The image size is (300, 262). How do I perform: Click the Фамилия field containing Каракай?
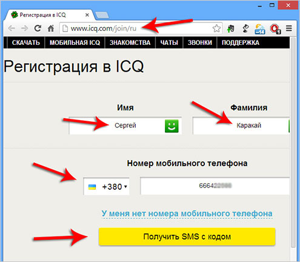click(x=241, y=126)
